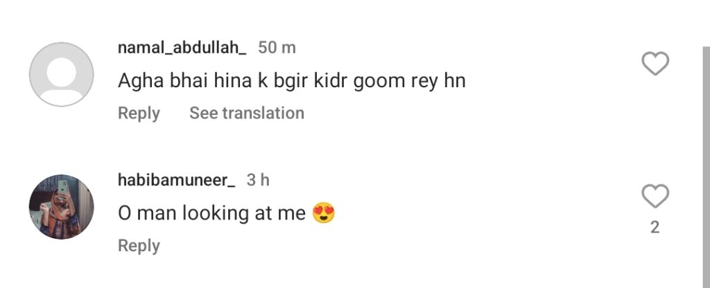This screenshot has width=710, height=288.
Task: Expand the translation of the Agha bhai comment
Action: 247,113
